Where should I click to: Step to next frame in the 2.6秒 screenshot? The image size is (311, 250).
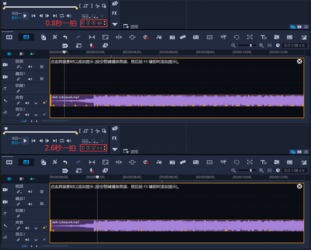pos(48,141)
